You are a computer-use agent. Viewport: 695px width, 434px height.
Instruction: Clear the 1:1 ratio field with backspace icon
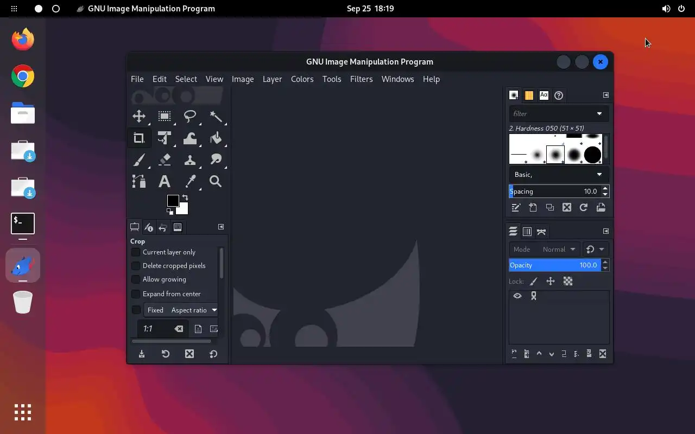[x=179, y=329]
